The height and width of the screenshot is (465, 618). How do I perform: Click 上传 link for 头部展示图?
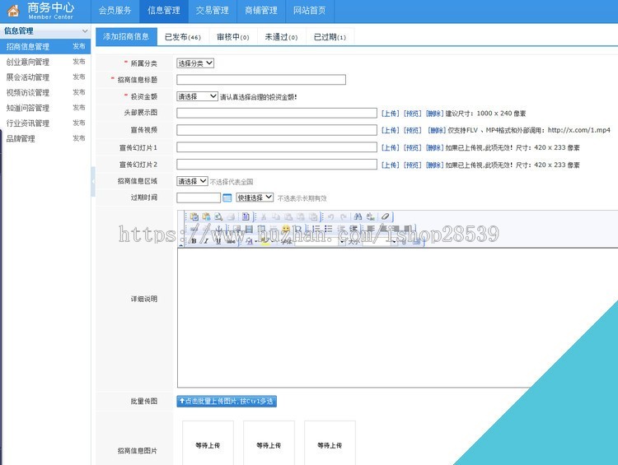click(390, 114)
